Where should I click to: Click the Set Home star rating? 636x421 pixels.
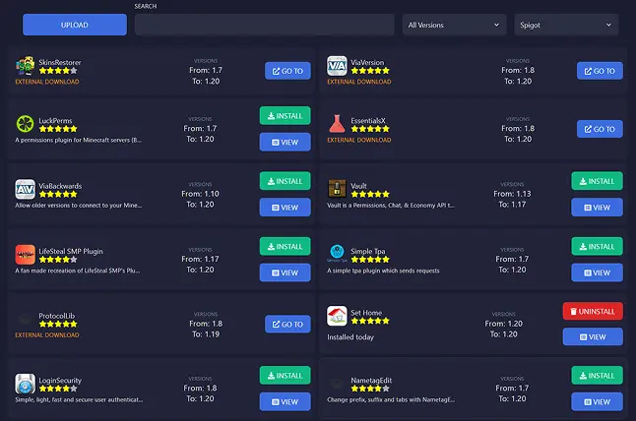(370, 321)
